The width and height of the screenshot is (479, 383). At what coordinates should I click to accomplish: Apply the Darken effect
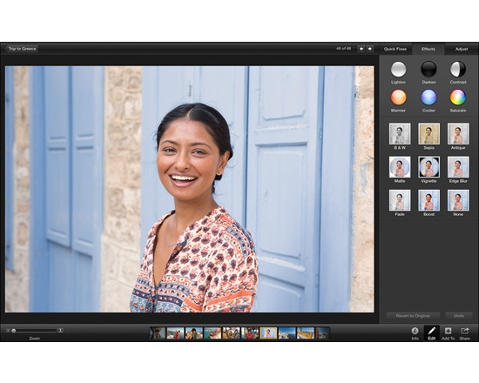tap(428, 69)
